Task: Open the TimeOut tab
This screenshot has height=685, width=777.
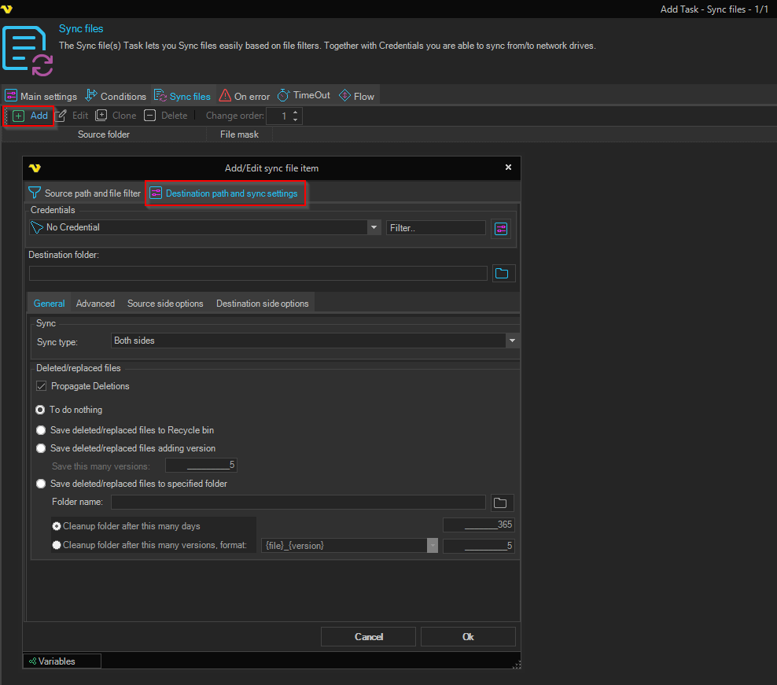Action: (x=304, y=96)
